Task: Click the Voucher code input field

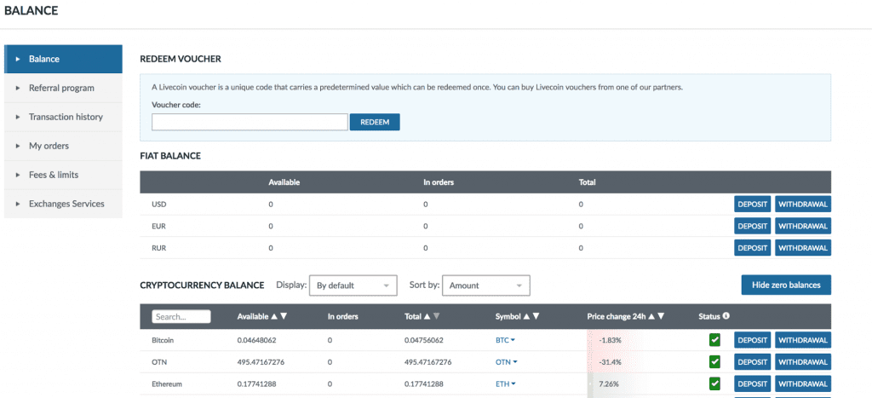Action: click(x=250, y=122)
